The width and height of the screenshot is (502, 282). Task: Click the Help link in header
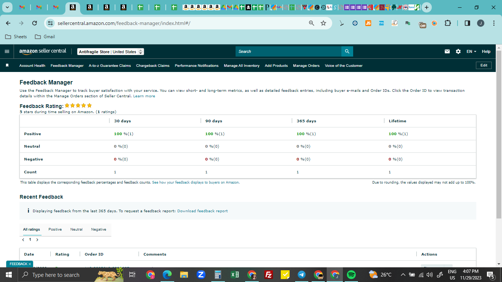tap(486, 51)
